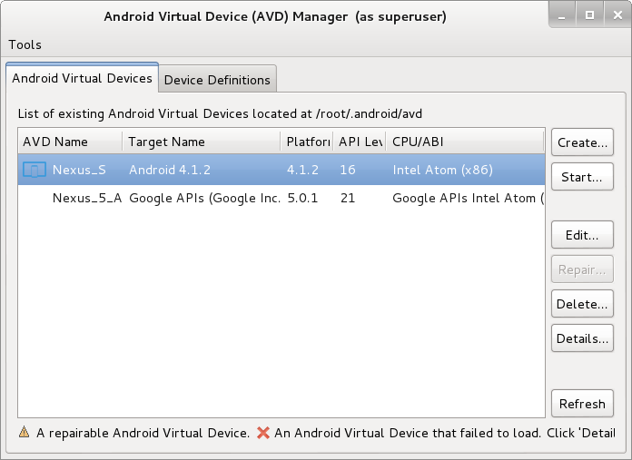Maximize the AVD Manager window
This screenshot has height=460, width=632.
[x=589, y=15]
